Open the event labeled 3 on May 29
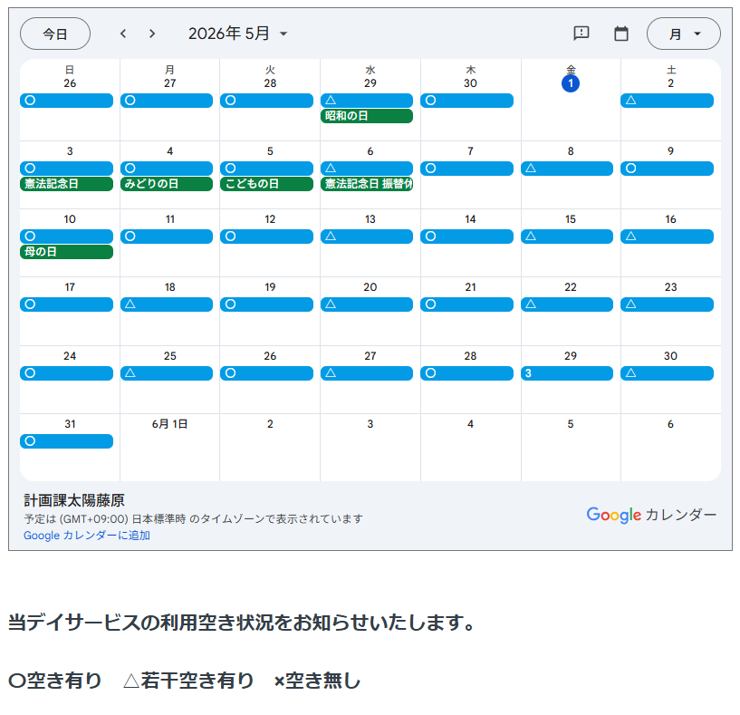The height and width of the screenshot is (715, 740). pos(567,373)
